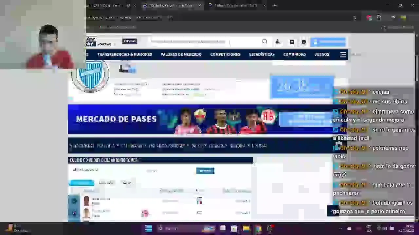The image size is (419, 235).
Task: Open Estadísticas menu
Action: (262, 55)
